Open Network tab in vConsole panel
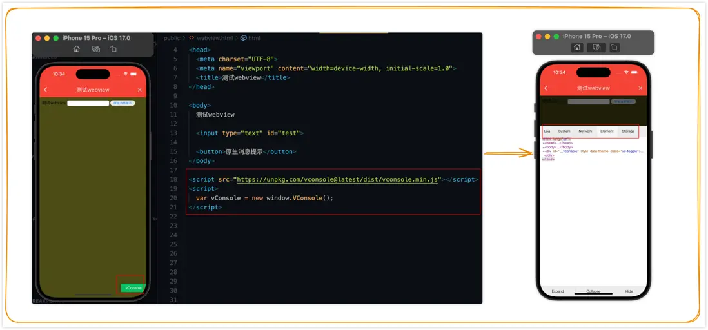Image resolution: width=708 pixels, height=330 pixels. point(585,131)
